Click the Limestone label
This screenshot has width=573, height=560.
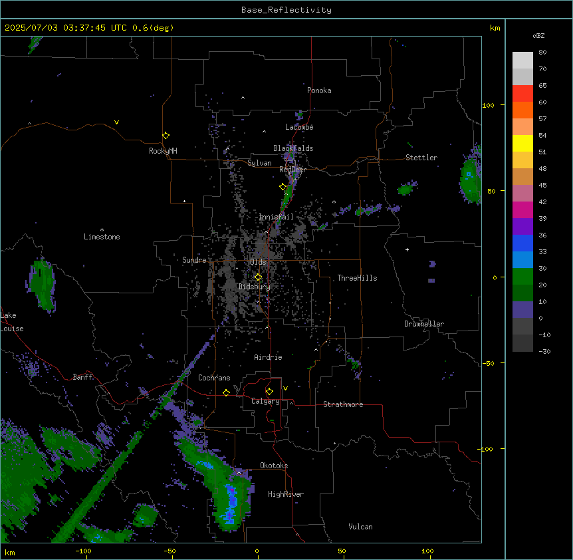pos(102,237)
